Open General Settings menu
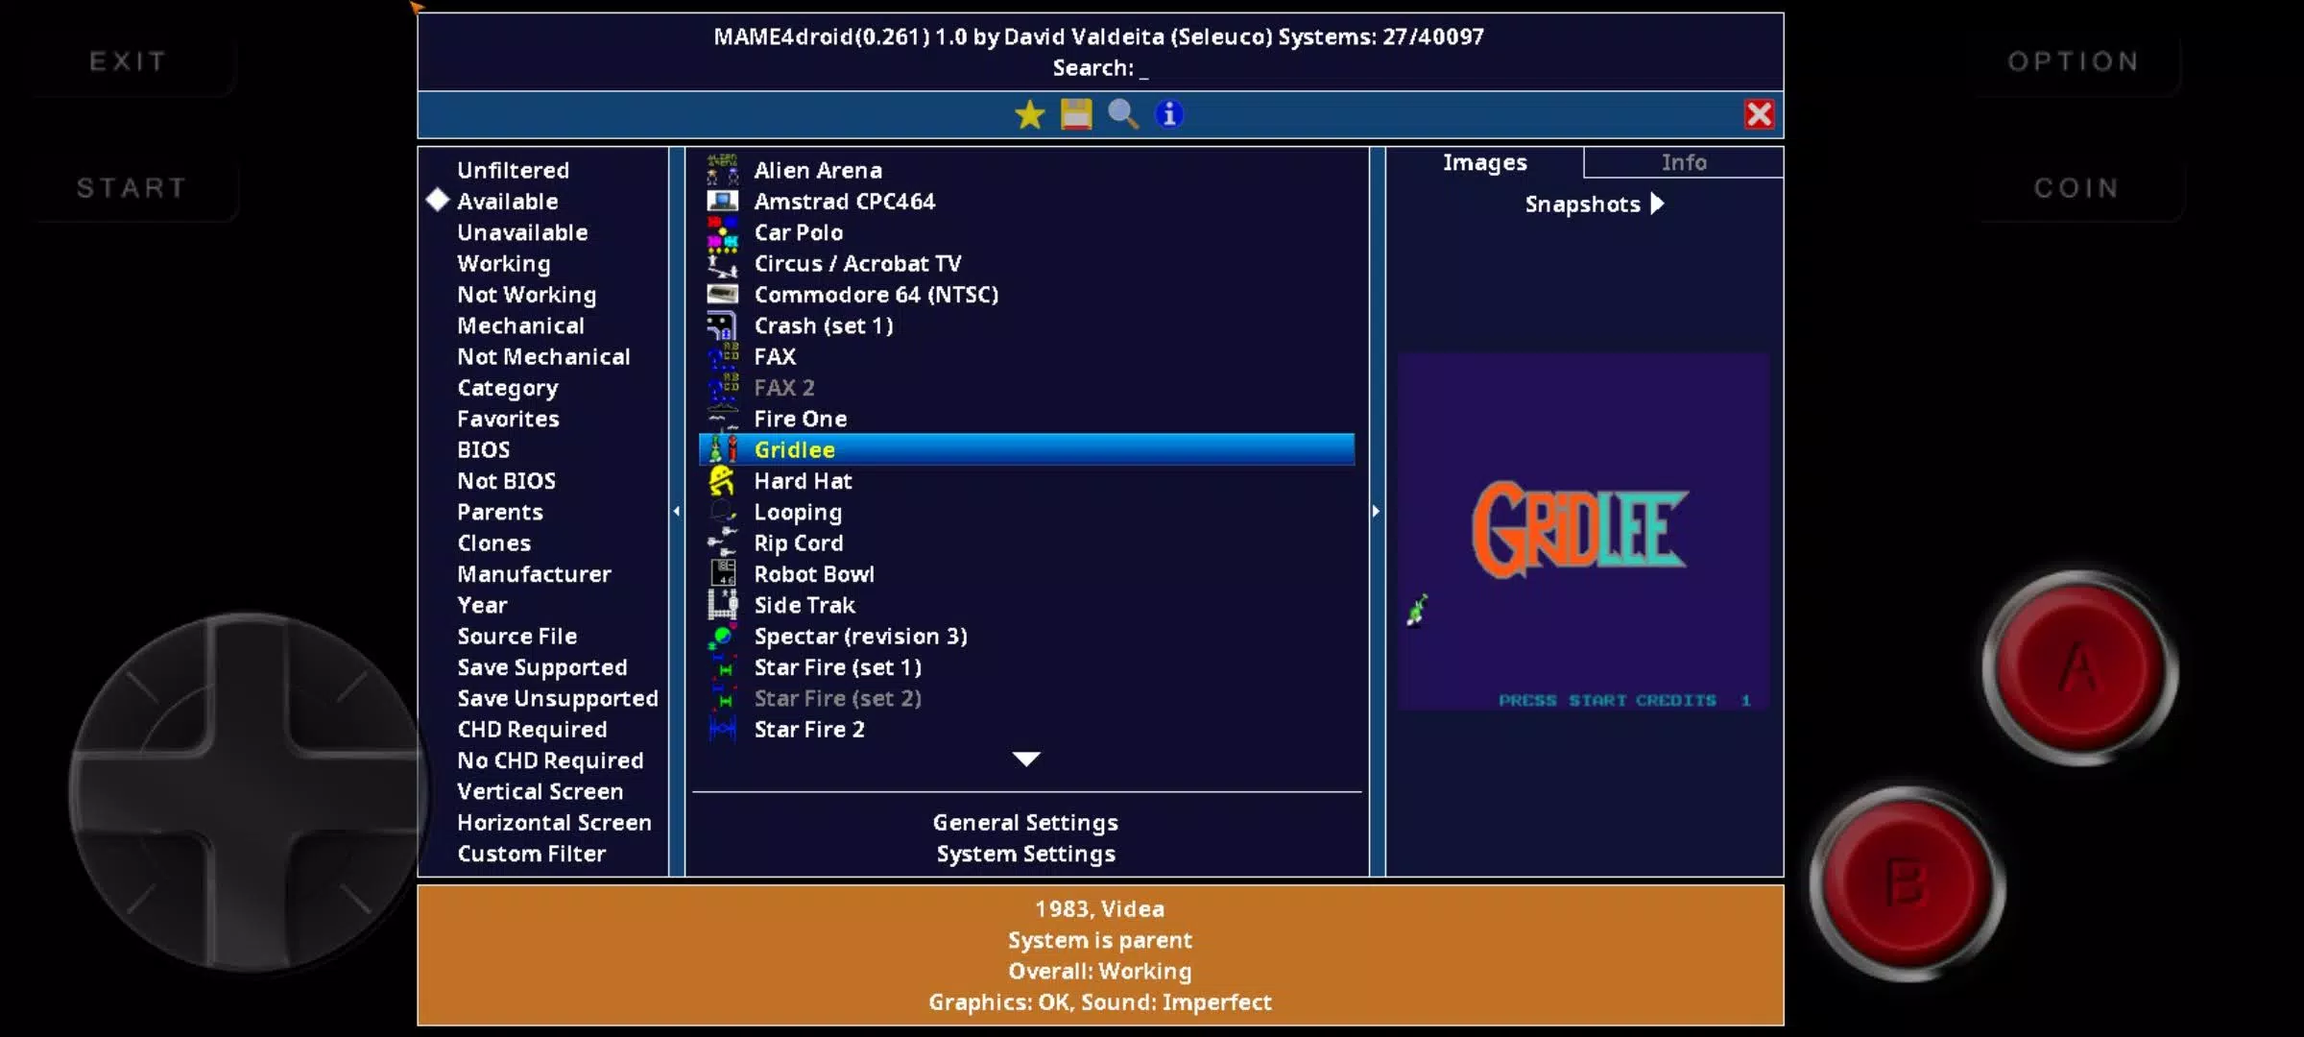The image size is (2304, 1037). tap(1024, 821)
